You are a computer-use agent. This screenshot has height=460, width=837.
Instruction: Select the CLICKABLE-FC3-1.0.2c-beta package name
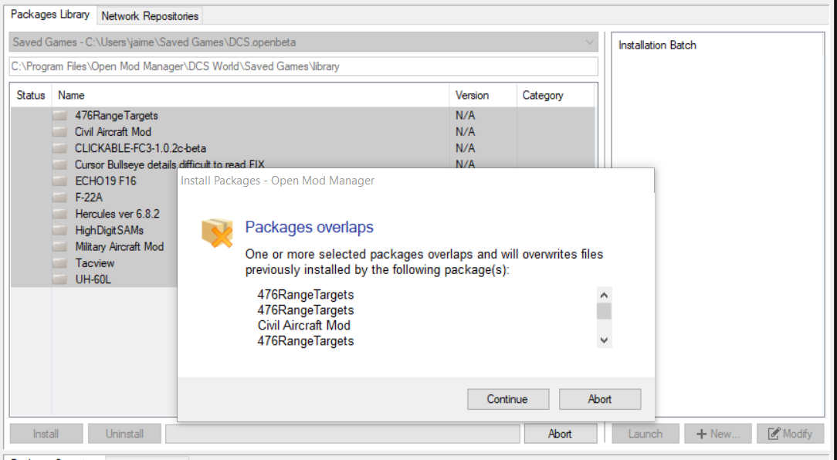click(141, 148)
